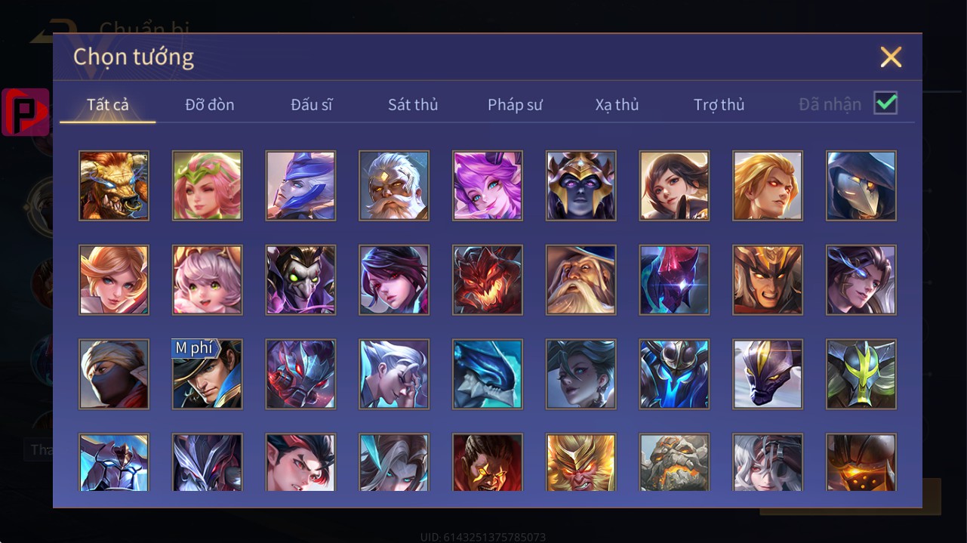Pick the hero labeled "M phí"

click(208, 374)
